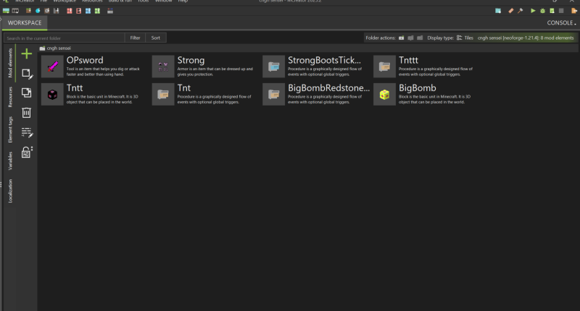Open the Help menu
This screenshot has height=311, width=580.
(x=183, y=1)
